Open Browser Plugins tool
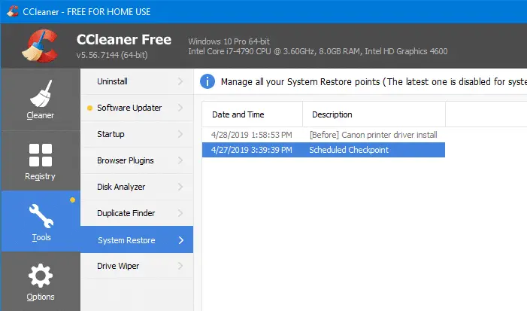The width and height of the screenshot is (527, 311). click(x=137, y=160)
